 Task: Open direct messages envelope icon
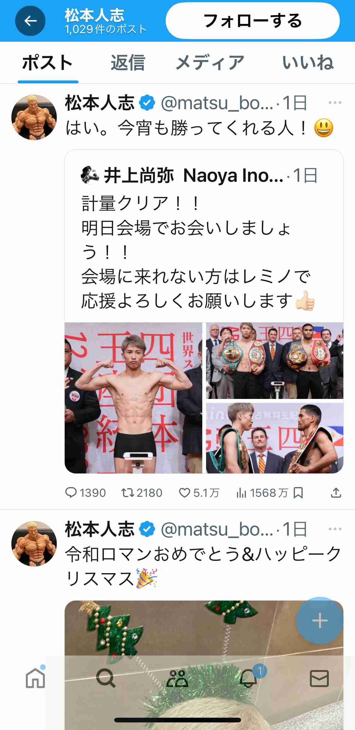[x=319, y=678]
